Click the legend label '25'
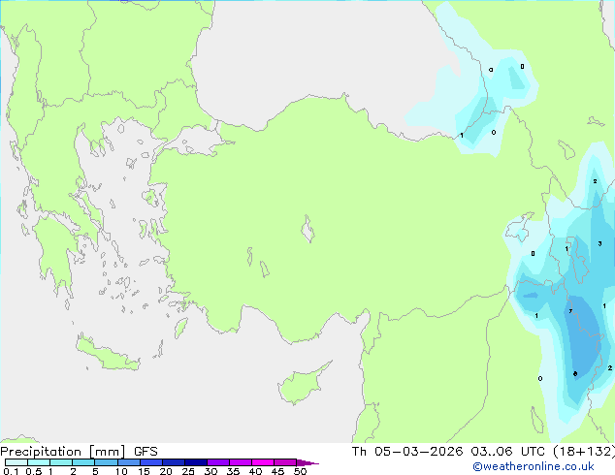Screen dimensions: 615x475 (x=188, y=471)
